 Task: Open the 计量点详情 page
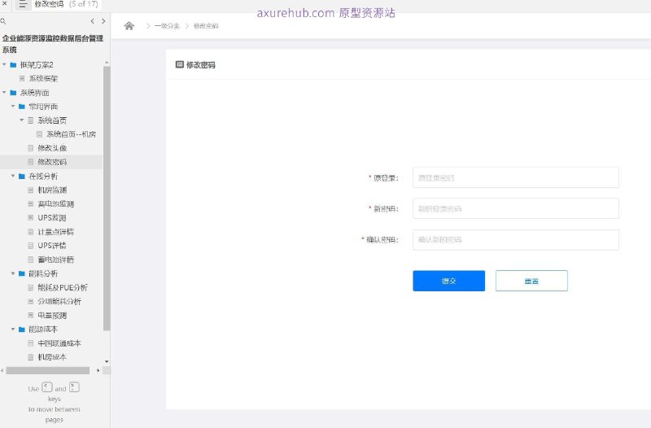click(55, 232)
